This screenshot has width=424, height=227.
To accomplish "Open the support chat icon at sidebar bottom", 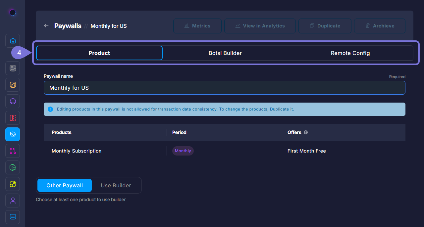I will [12, 217].
